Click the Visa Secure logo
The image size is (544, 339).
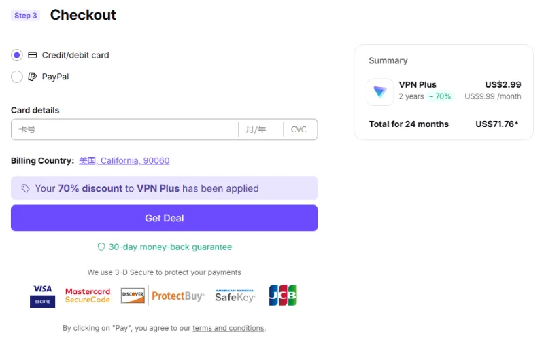click(42, 296)
